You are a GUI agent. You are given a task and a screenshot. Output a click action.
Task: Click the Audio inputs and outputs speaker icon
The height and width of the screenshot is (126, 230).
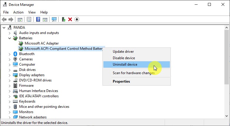pyautogui.click(x=15, y=33)
